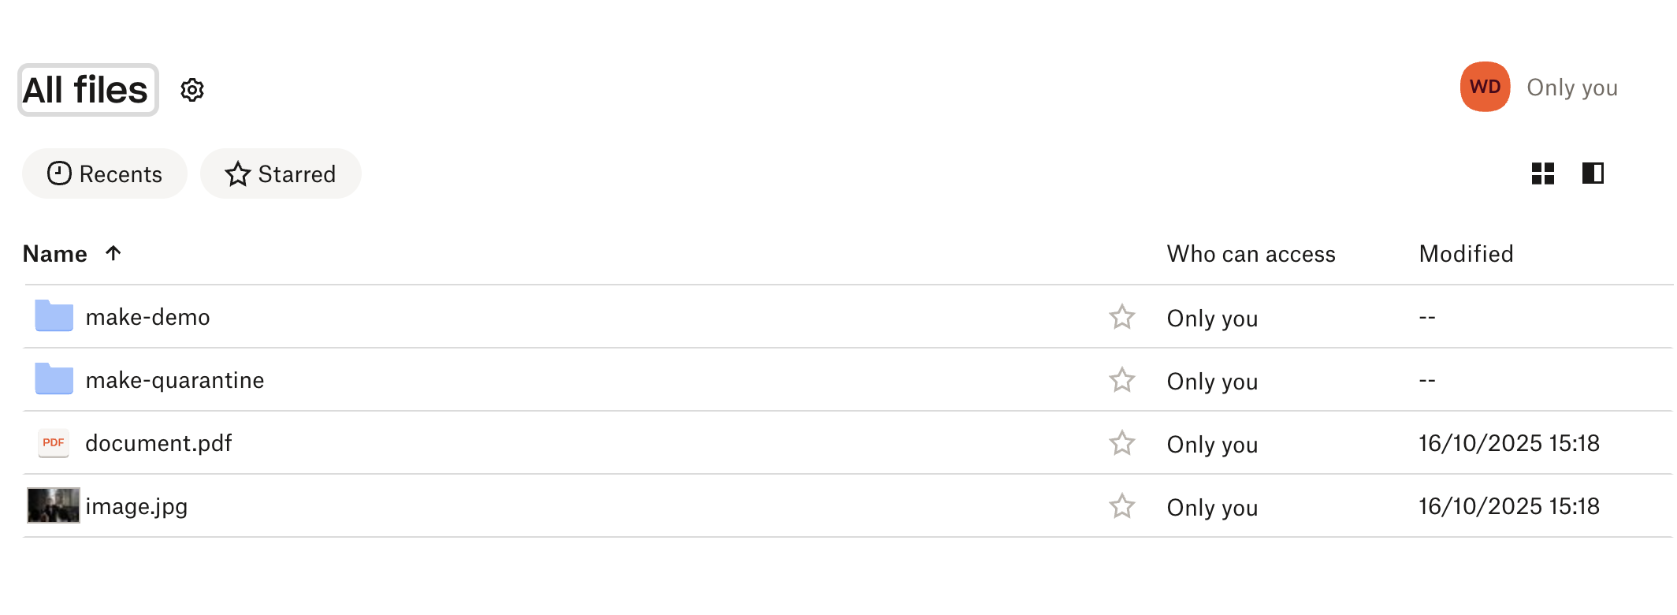
Task: Star the image.jpg file
Action: pyautogui.click(x=1121, y=507)
